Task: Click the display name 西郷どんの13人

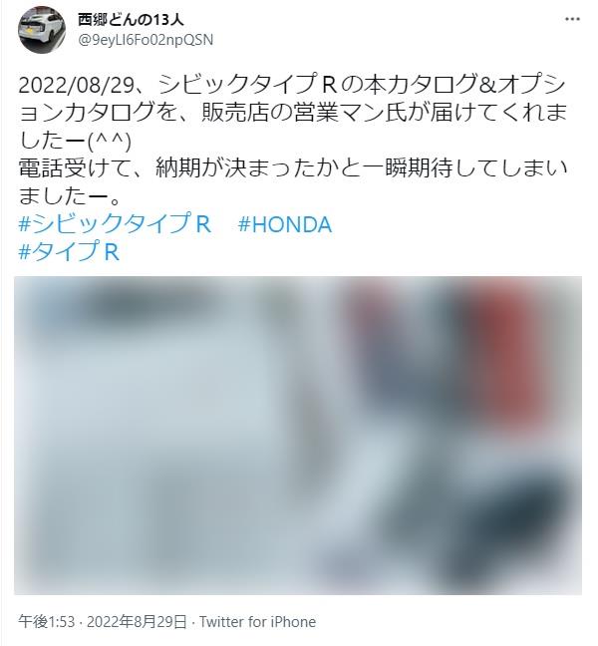Action: (x=131, y=19)
